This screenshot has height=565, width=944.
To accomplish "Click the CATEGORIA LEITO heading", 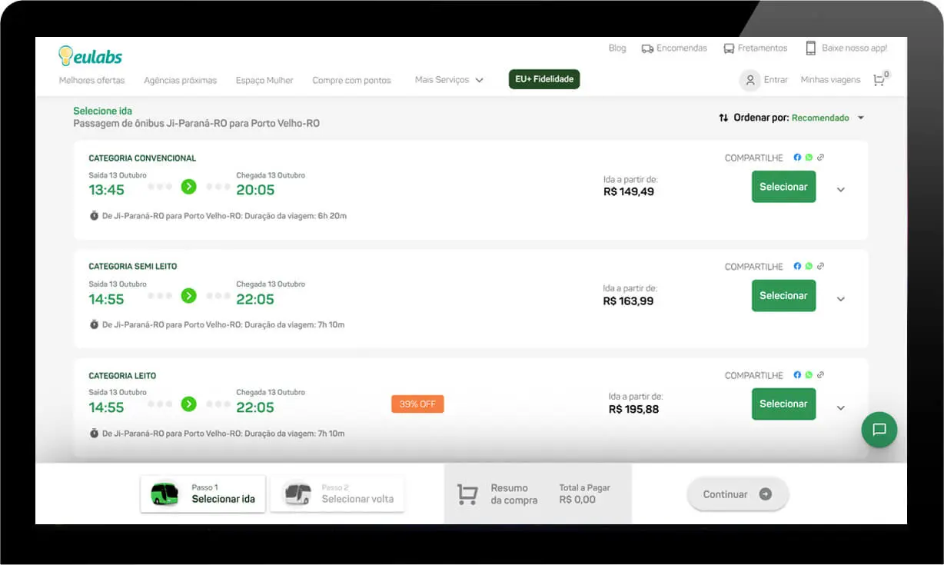I will pos(122,376).
